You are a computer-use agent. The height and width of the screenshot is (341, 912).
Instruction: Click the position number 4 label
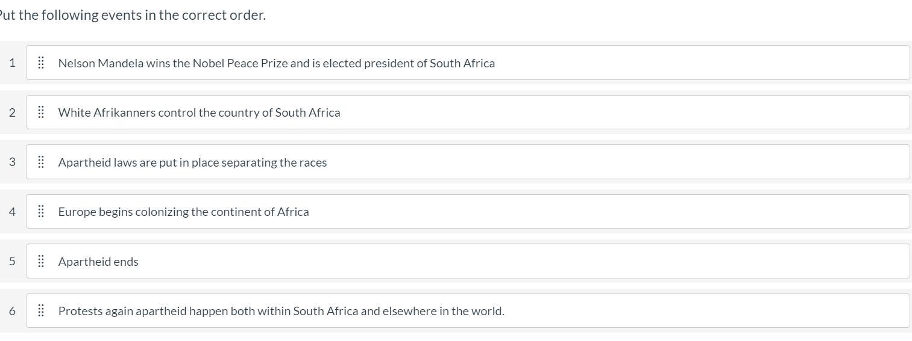pyautogui.click(x=12, y=212)
